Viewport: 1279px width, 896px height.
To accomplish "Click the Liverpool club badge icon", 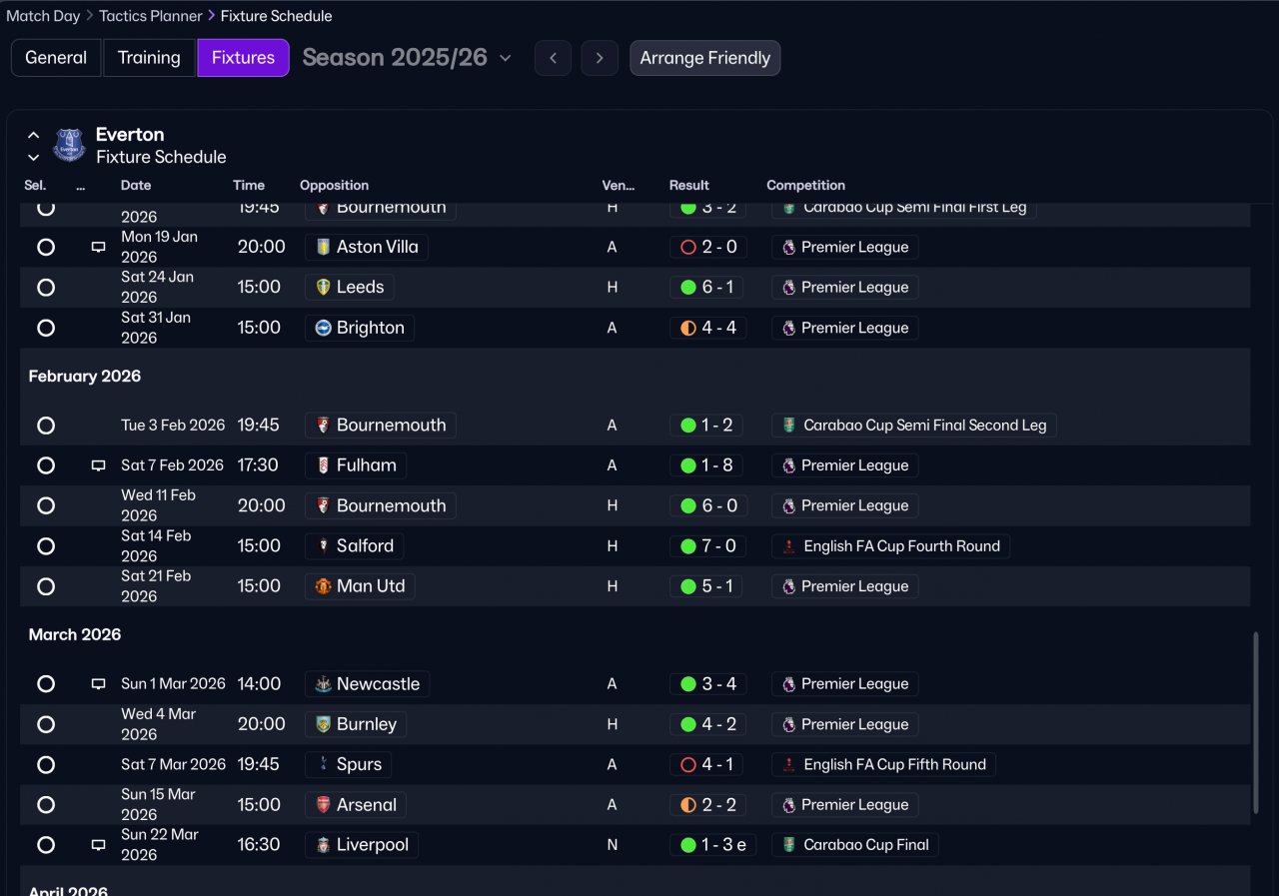I will (x=323, y=845).
